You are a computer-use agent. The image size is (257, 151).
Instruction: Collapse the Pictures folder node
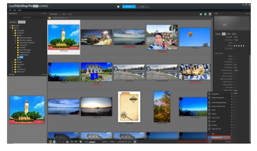[x=13, y=35]
